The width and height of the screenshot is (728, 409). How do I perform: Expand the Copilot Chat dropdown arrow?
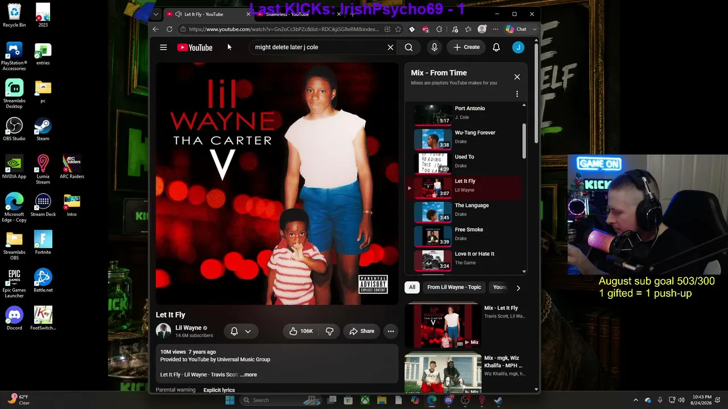click(534, 29)
